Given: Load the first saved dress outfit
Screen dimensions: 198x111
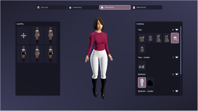Looking at the screenshot, I should (37, 36).
